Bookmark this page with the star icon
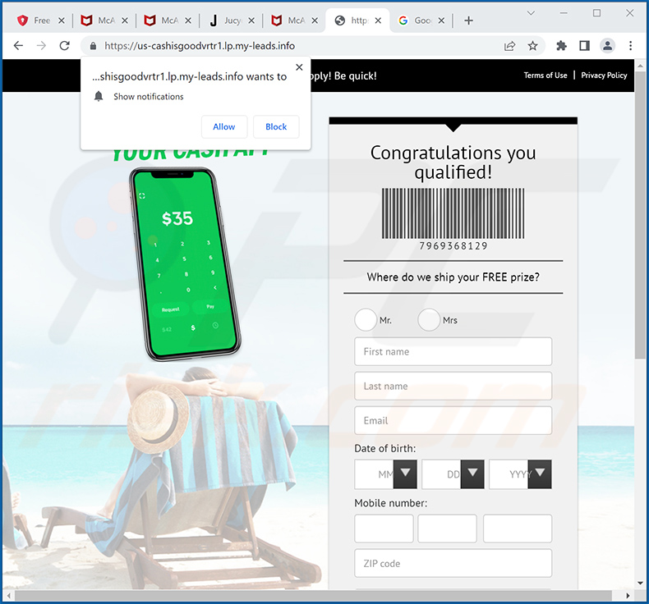649x604 pixels. click(x=532, y=46)
